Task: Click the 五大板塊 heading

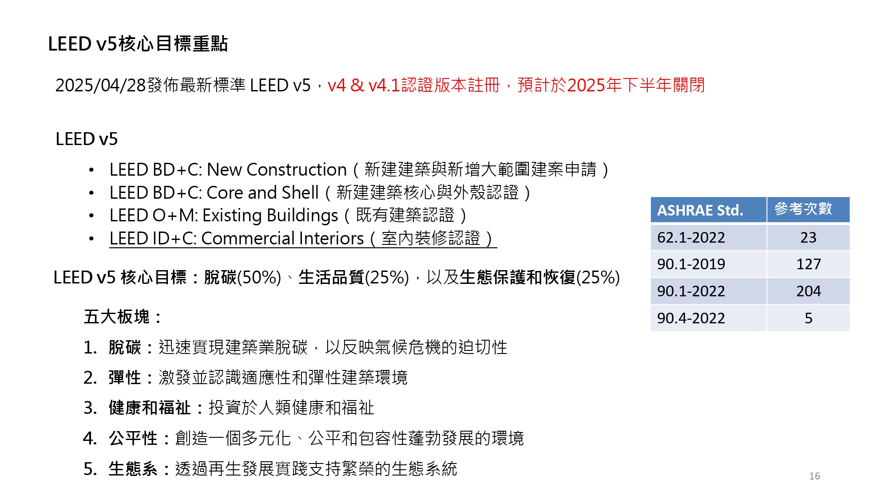Action: [123, 317]
